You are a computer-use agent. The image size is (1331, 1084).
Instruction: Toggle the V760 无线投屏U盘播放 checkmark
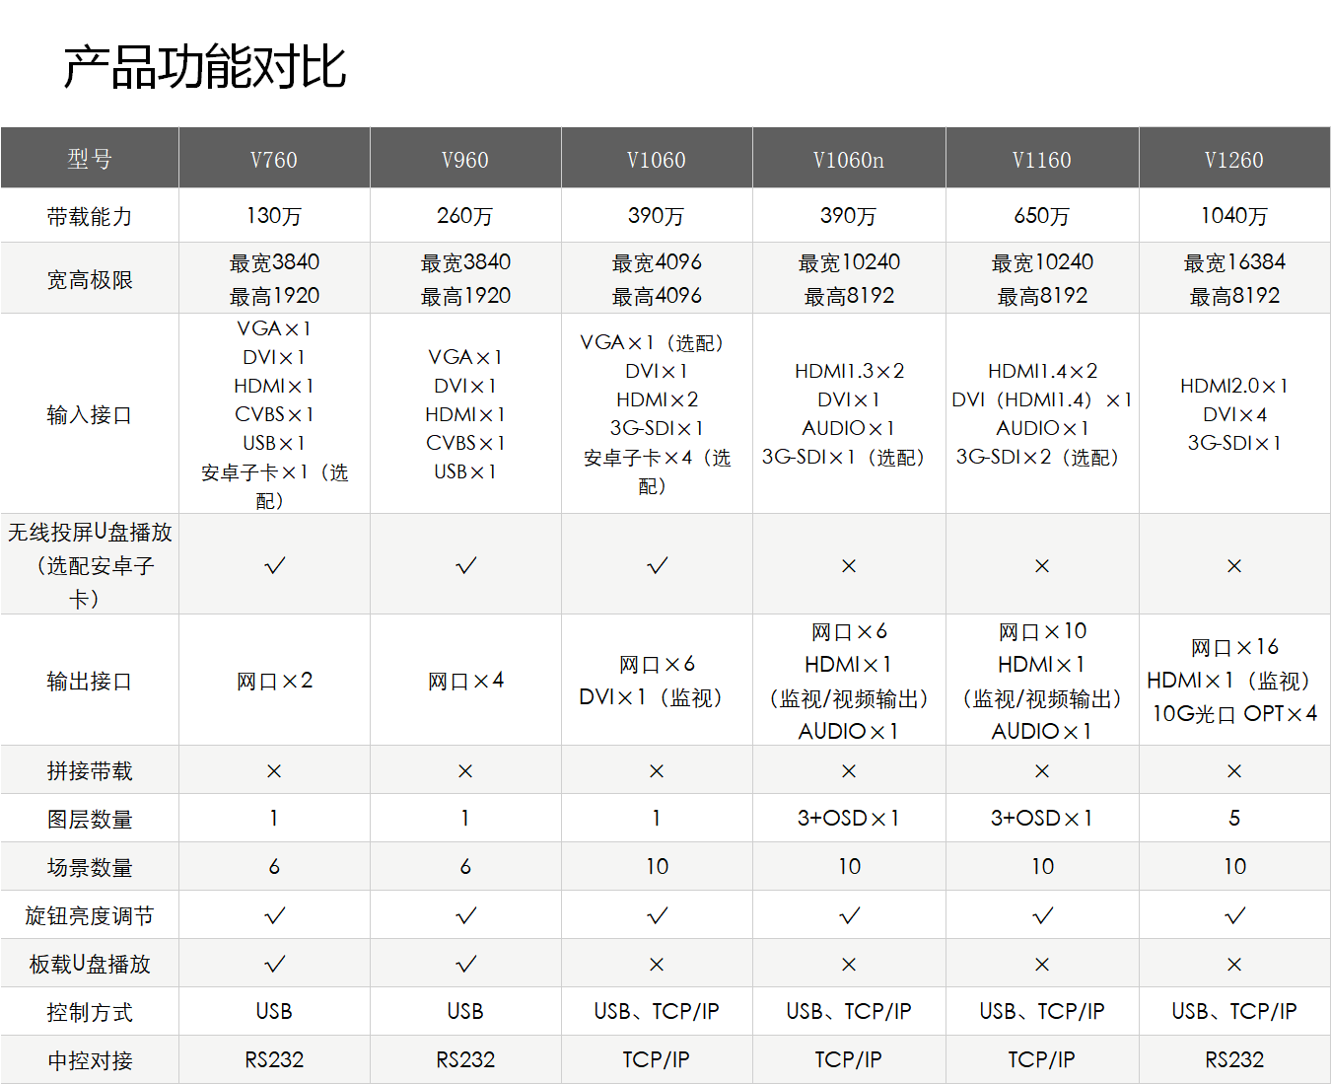point(273,564)
